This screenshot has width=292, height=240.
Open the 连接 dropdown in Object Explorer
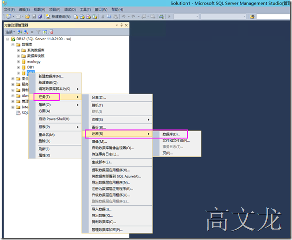coord(10,32)
